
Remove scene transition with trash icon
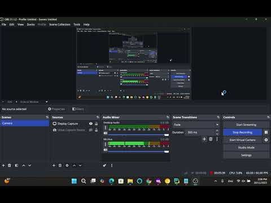coord(211,139)
